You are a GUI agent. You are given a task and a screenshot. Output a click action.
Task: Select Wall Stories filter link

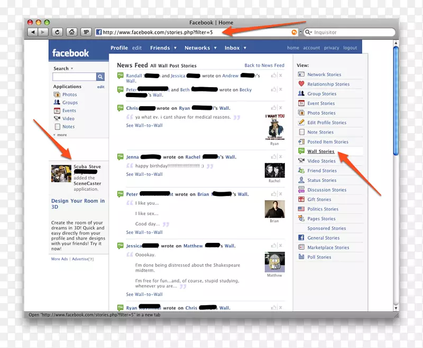click(321, 152)
